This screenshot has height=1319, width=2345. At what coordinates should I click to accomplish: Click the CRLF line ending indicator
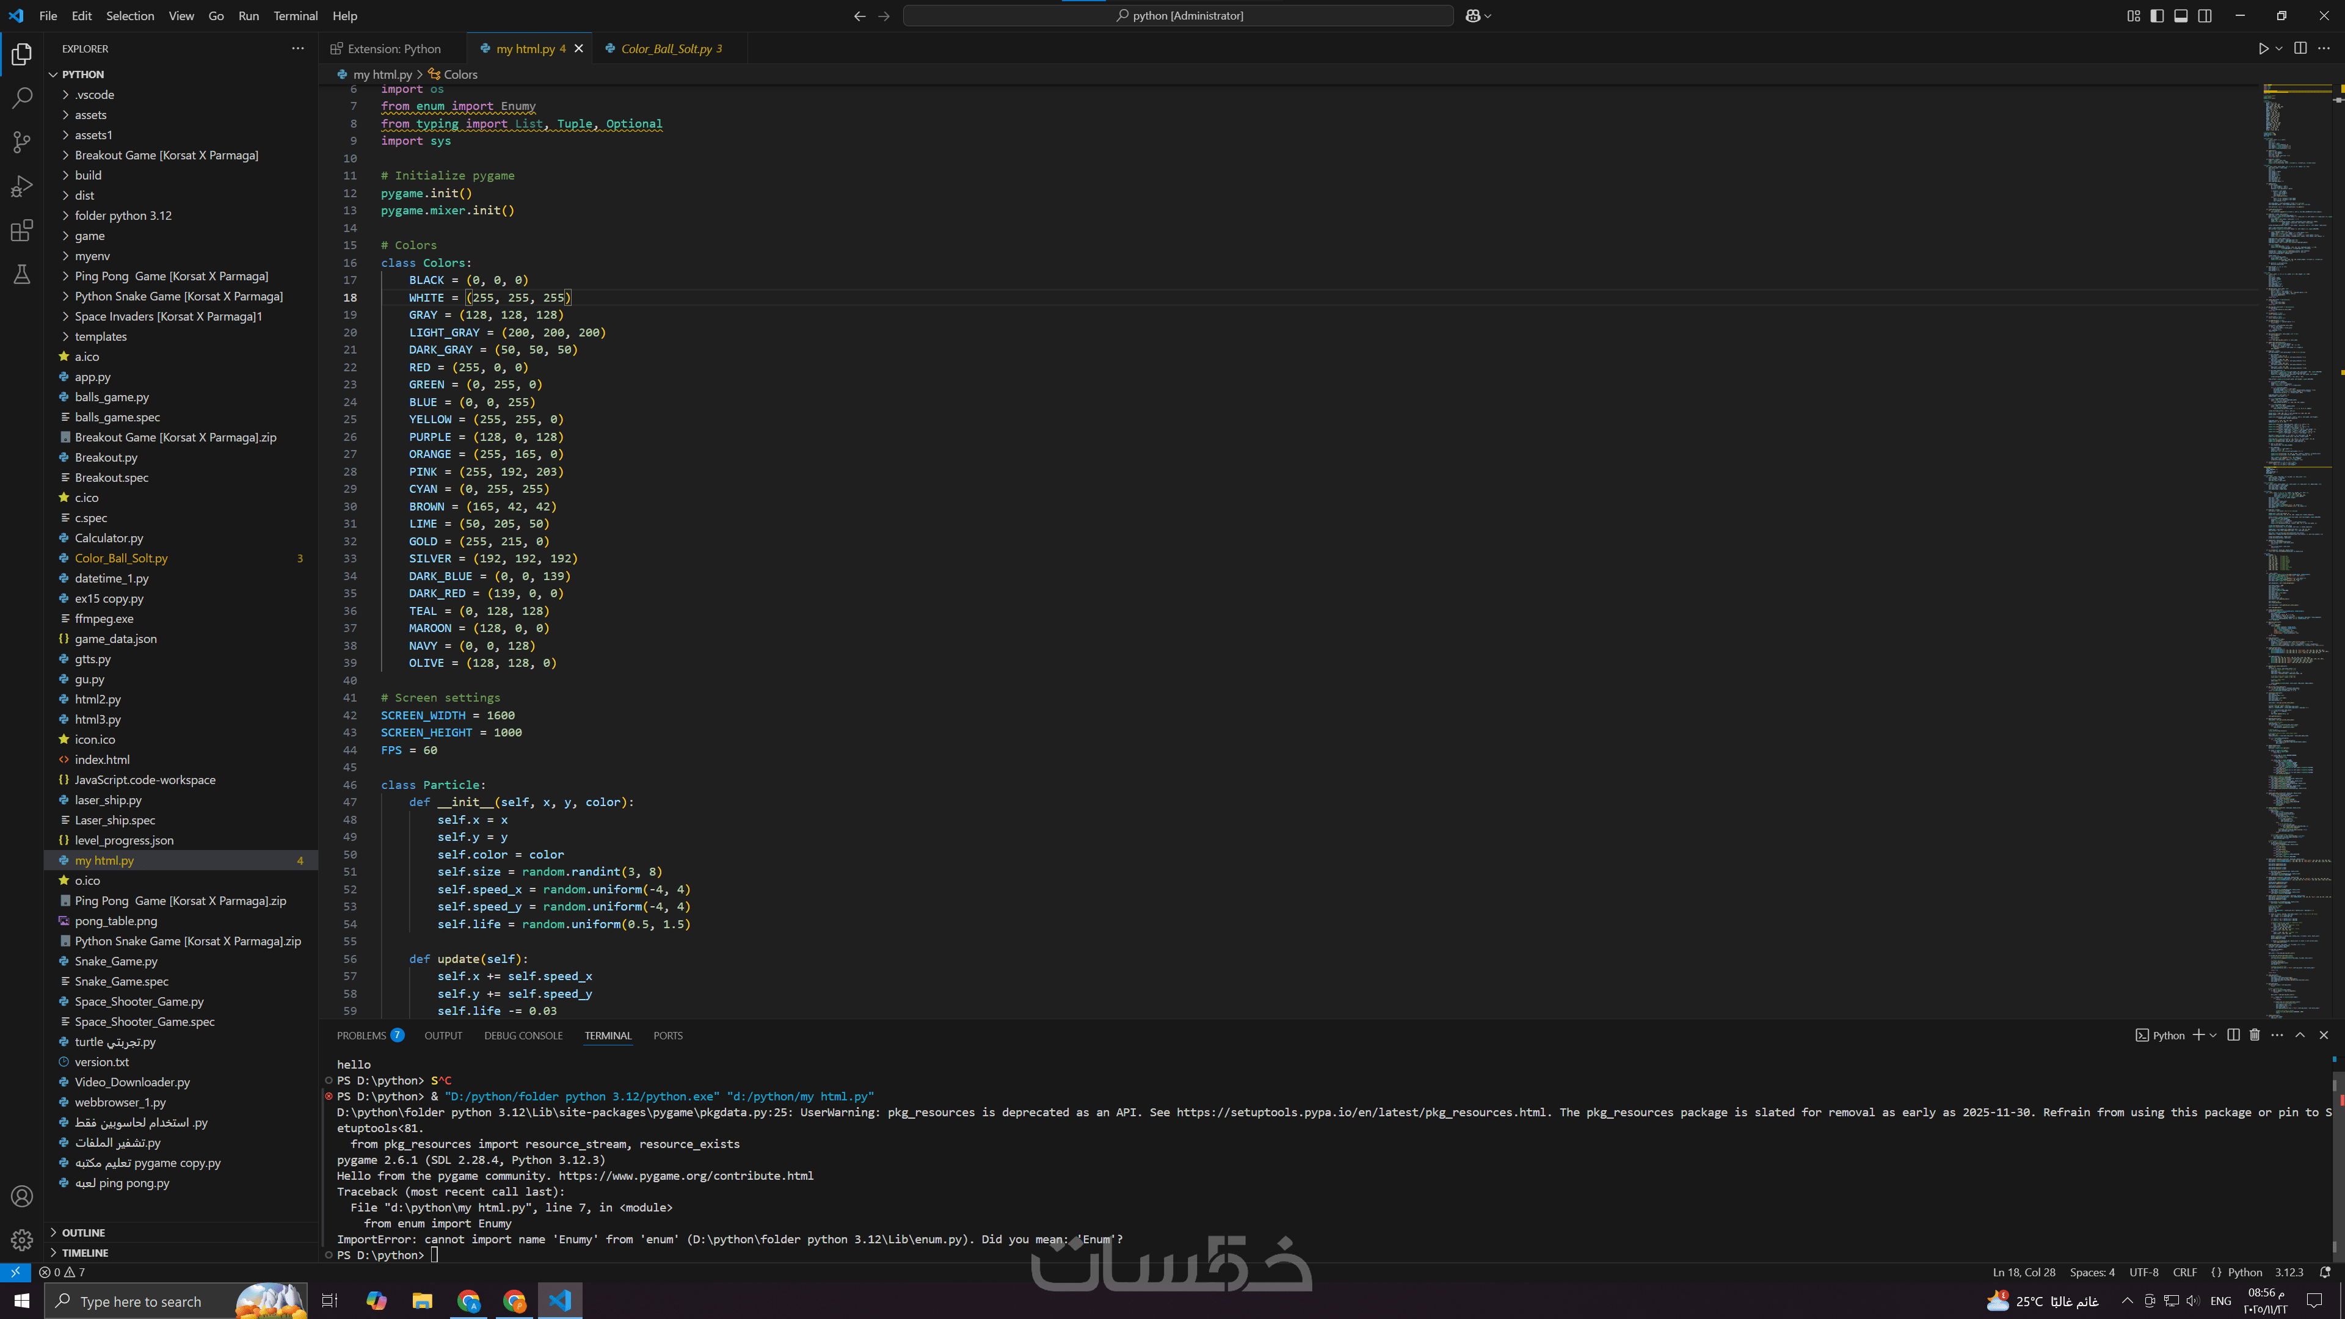pyautogui.click(x=2184, y=1273)
